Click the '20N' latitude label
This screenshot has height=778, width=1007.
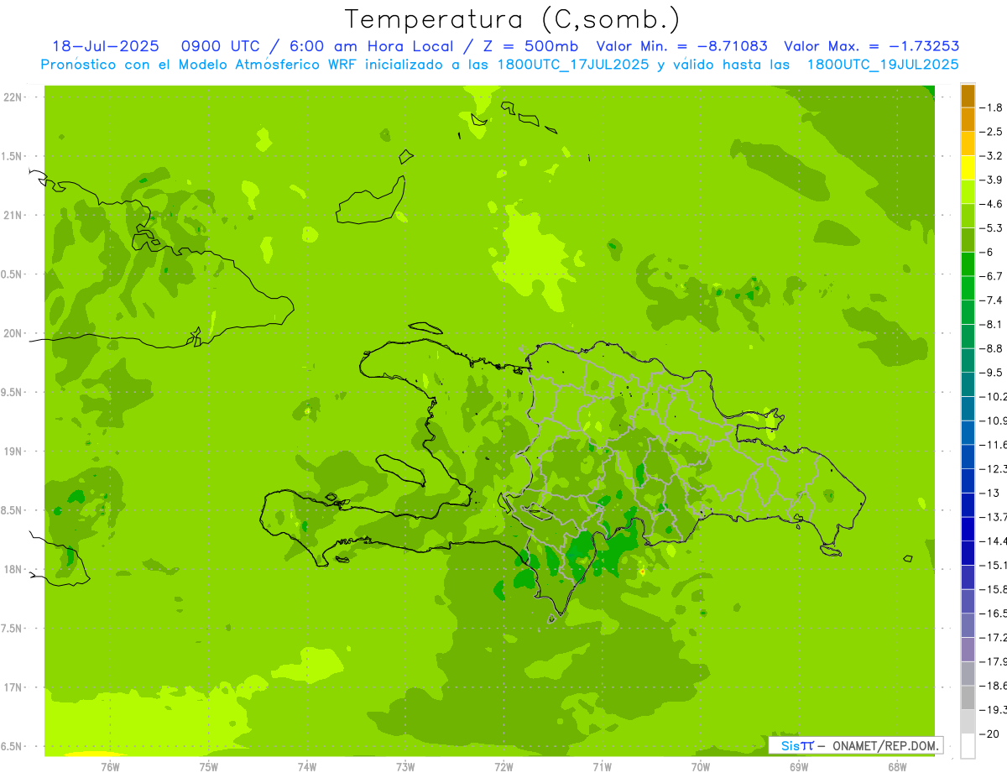pyautogui.click(x=12, y=333)
